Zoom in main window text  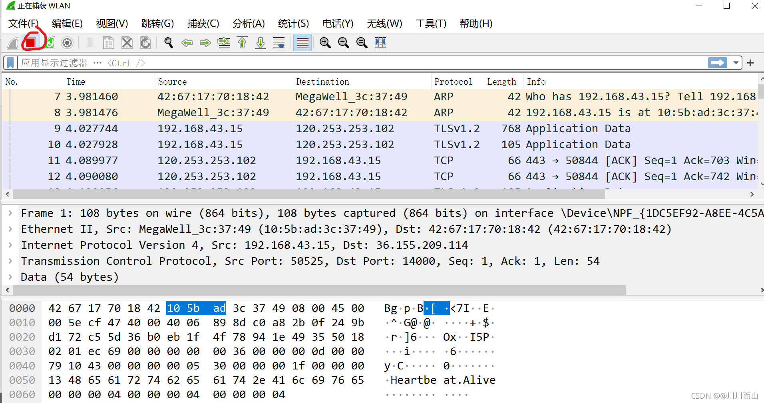325,43
